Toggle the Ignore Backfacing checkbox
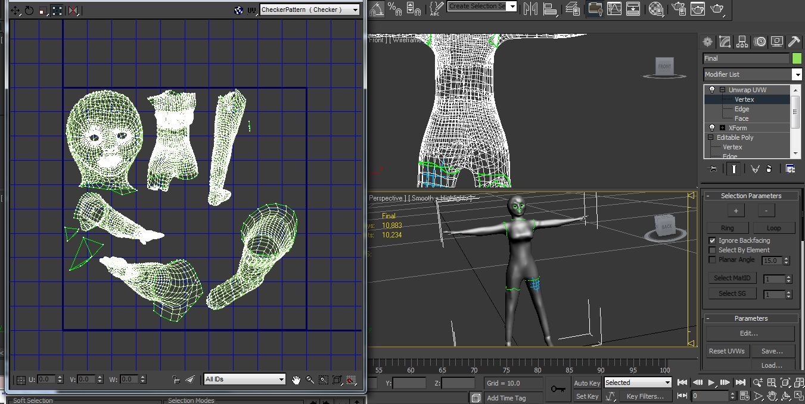Screen dimensions: 805x404 (x=712, y=240)
